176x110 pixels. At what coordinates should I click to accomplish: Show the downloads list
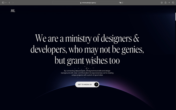click(x=162, y=3)
